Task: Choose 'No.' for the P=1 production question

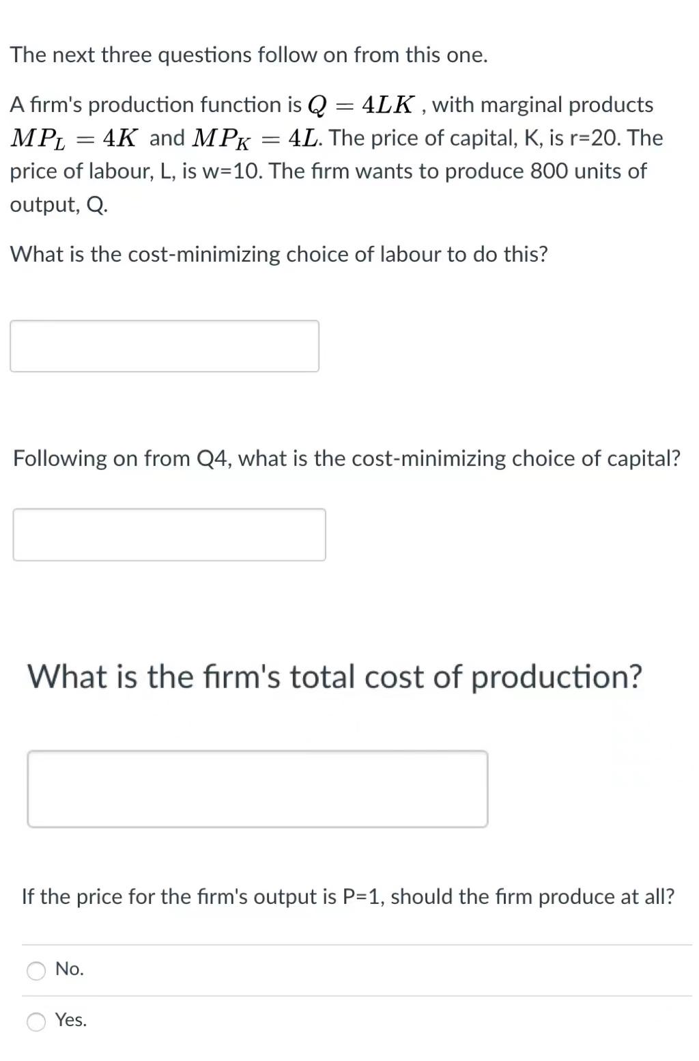Action: point(35,969)
